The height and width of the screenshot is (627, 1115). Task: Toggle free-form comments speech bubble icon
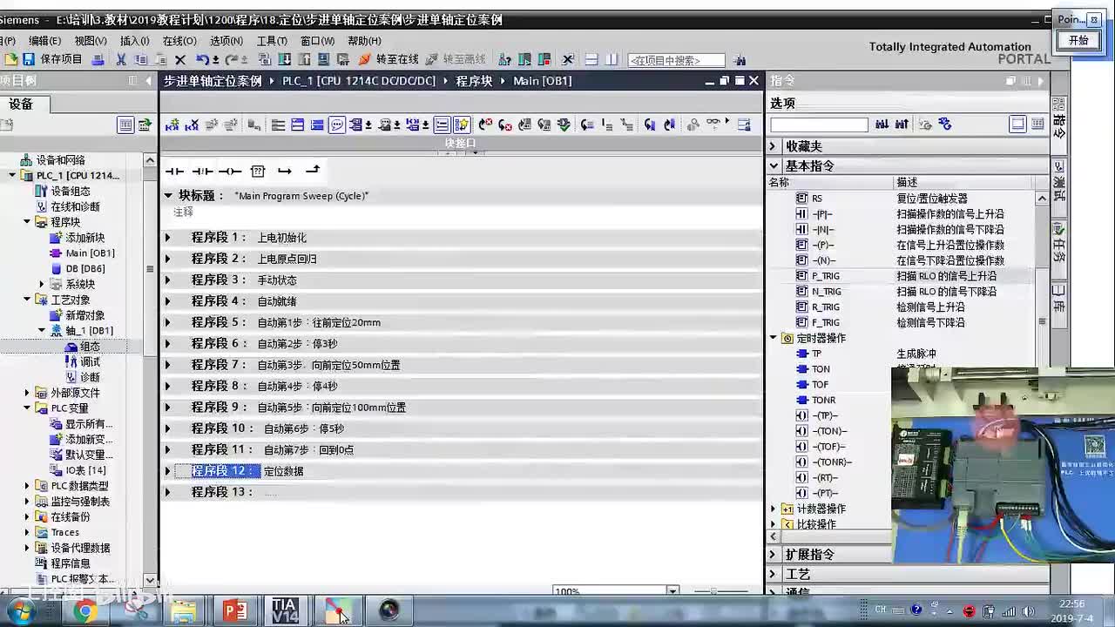tap(337, 125)
